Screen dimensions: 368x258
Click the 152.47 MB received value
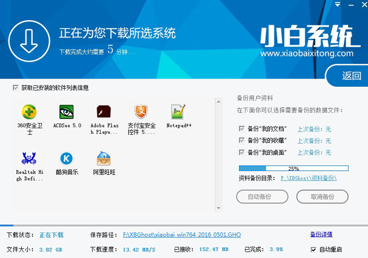click(214, 249)
